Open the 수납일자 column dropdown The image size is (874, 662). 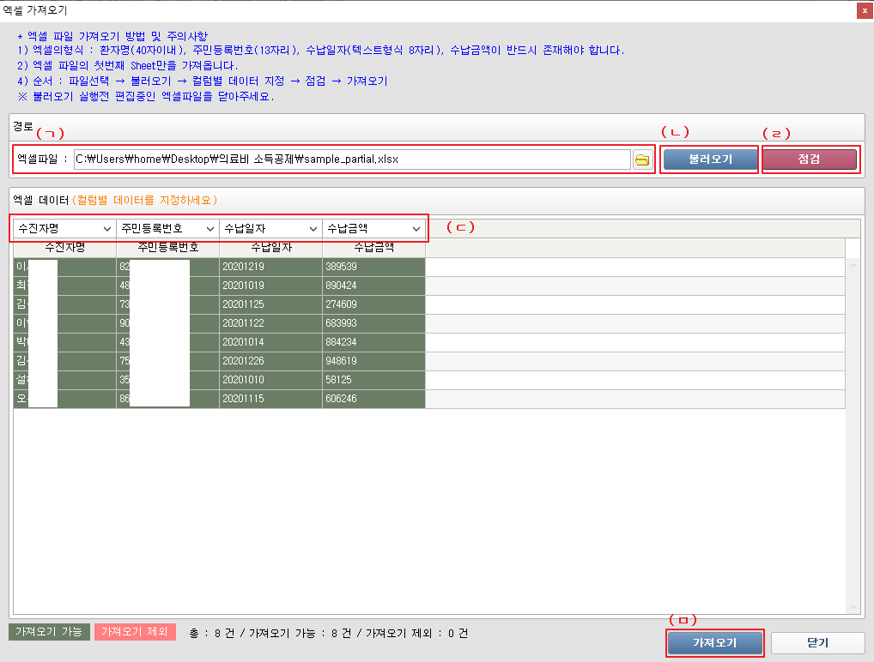click(x=270, y=229)
